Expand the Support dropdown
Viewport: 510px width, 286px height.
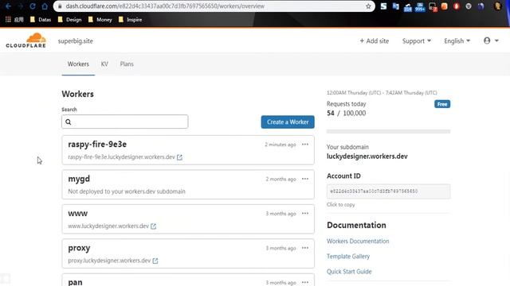[416, 41]
